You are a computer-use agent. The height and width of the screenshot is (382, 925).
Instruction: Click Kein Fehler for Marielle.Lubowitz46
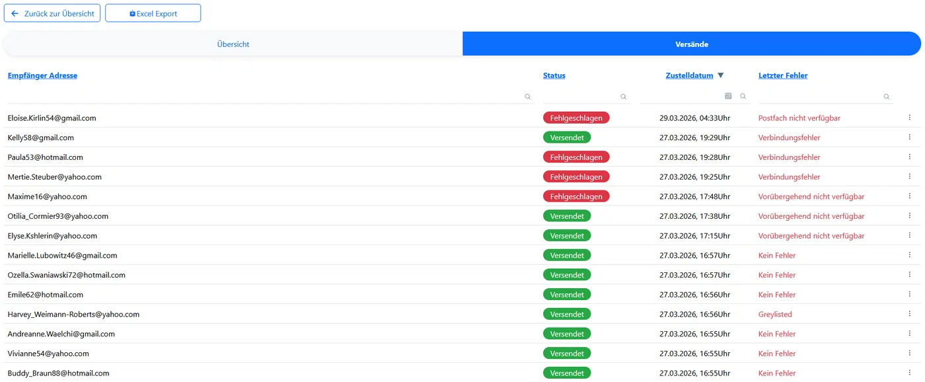777,255
